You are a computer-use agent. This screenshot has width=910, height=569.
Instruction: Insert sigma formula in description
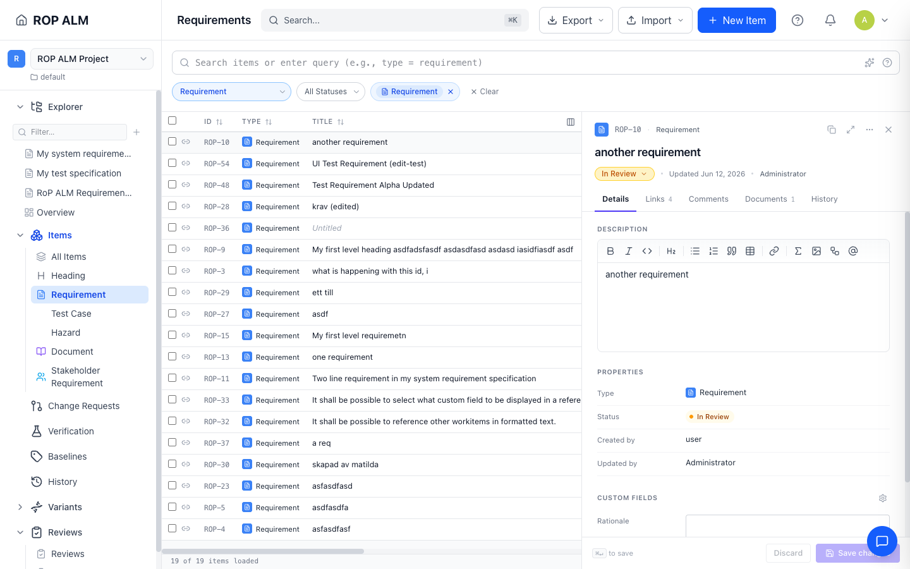(x=798, y=251)
